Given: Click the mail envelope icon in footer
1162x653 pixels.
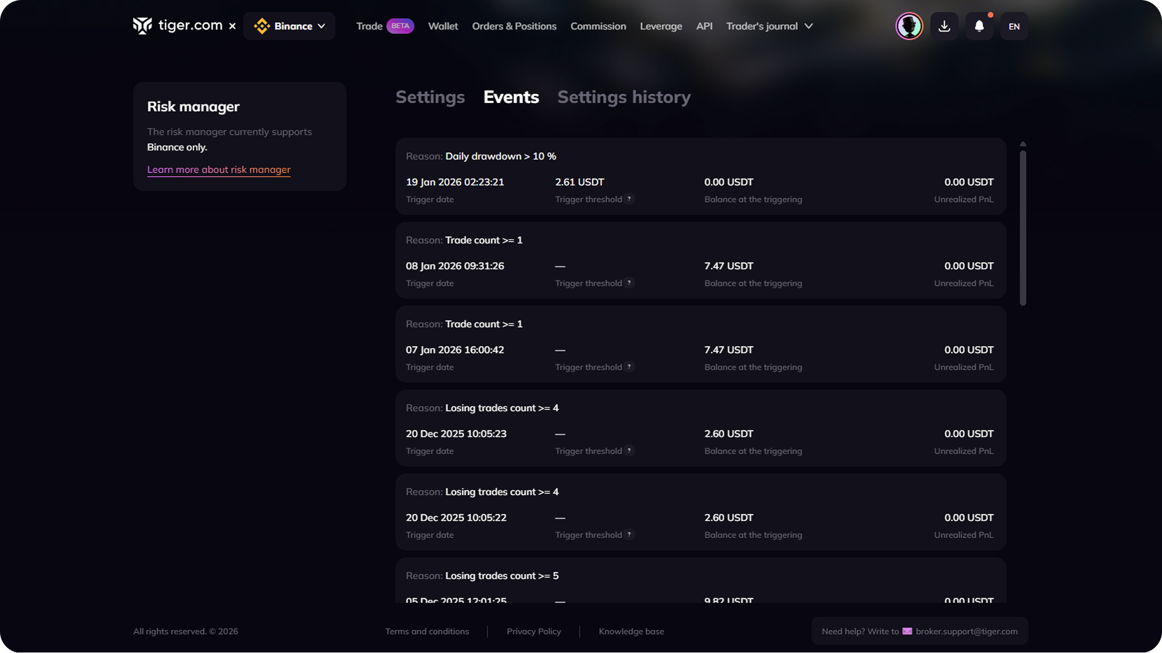Looking at the screenshot, I should [907, 631].
